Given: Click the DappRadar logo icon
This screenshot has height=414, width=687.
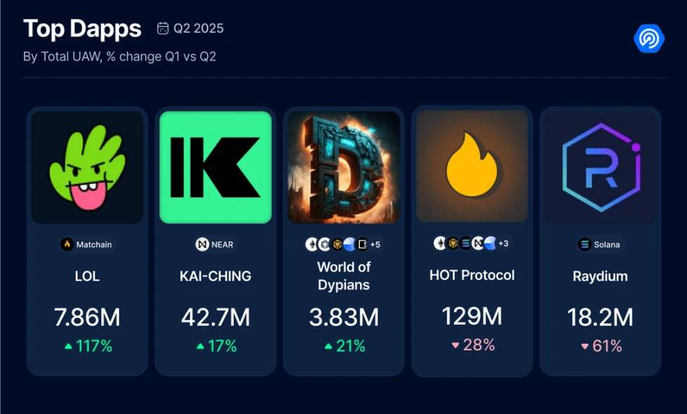Looking at the screenshot, I should (x=648, y=38).
